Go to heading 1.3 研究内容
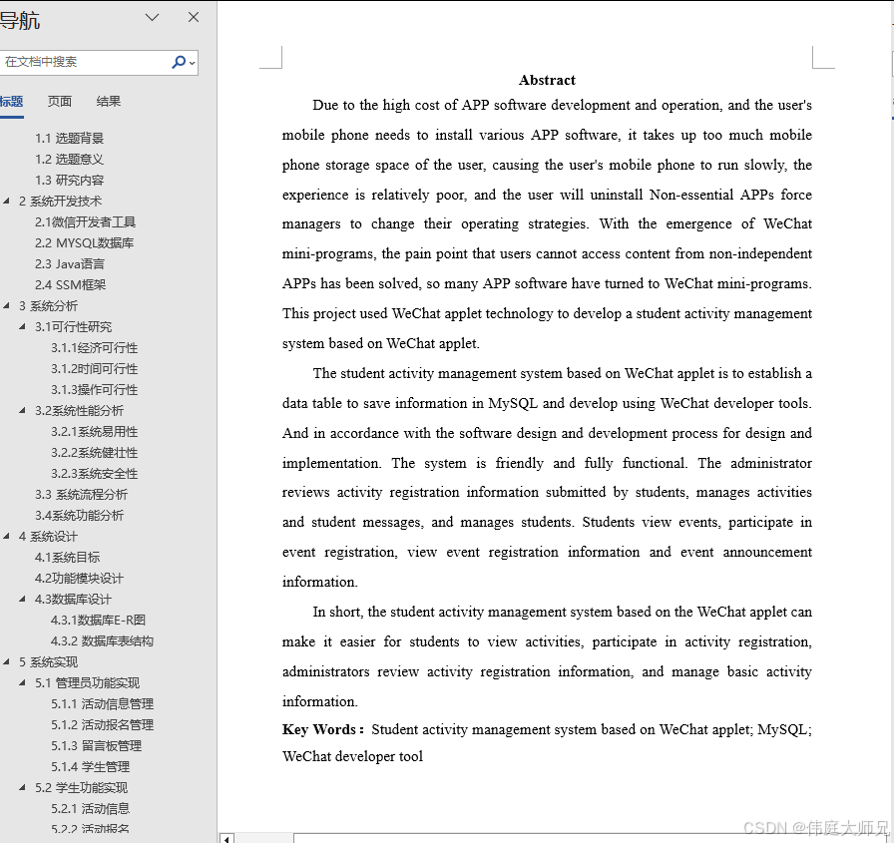 pos(69,181)
